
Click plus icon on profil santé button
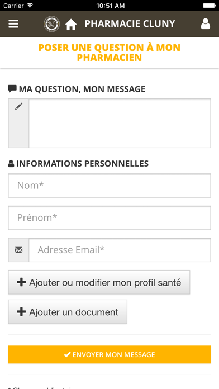[x=21, y=282]
